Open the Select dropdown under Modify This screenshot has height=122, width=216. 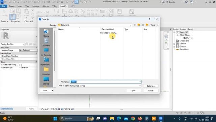4,21
